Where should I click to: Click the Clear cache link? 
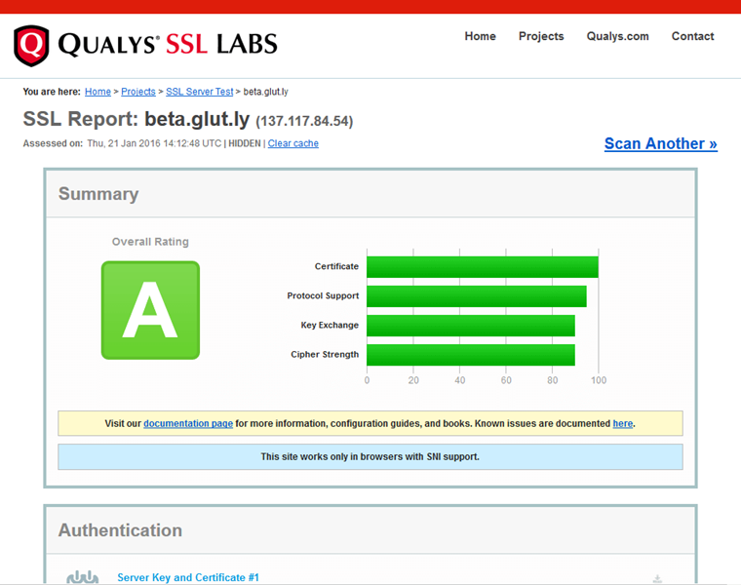click(x=293, y=143)
